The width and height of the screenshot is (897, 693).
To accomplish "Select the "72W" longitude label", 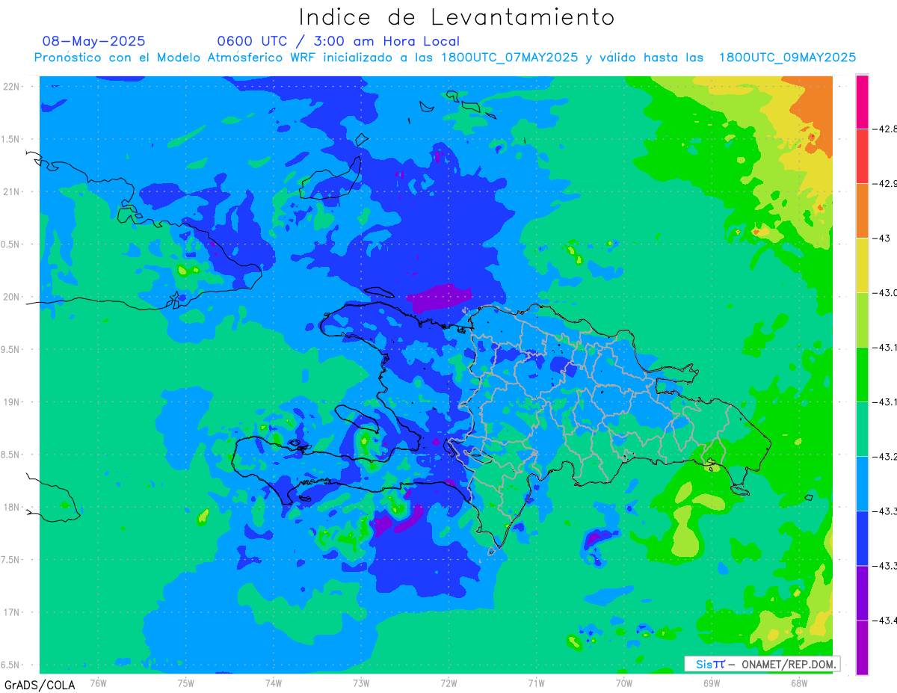I will [x=449, y=683].
